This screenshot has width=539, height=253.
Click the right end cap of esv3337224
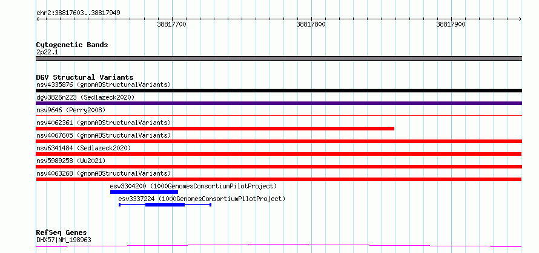pyautogui.click(x=210, y=205)
